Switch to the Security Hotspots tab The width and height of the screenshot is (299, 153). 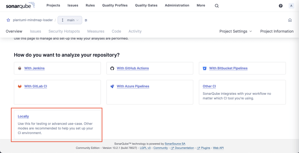click(64, 31)
